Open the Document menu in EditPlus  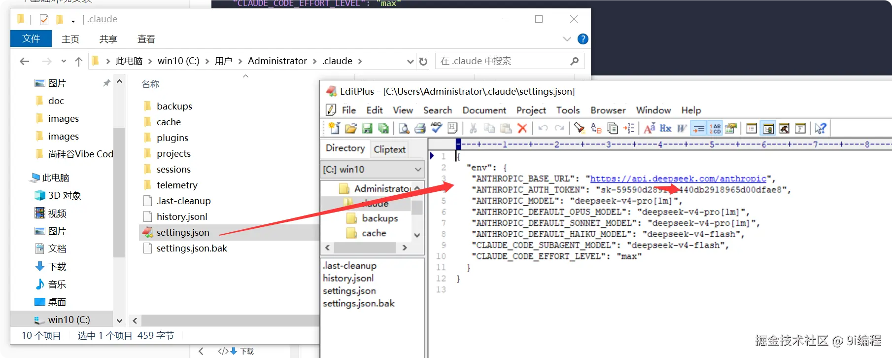click(x=484, y=110)
